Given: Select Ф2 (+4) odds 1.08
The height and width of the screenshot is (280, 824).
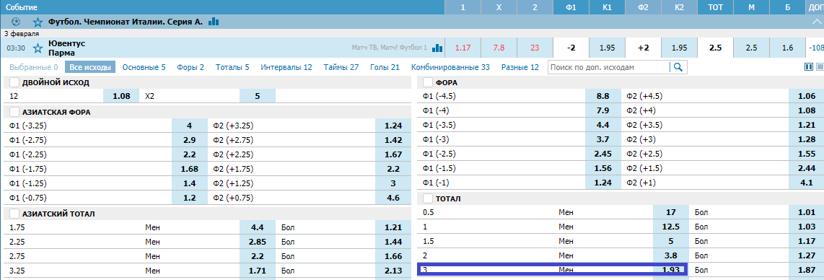Looking at the screenshot, I should pyautogui.click(x=807, y=111).
